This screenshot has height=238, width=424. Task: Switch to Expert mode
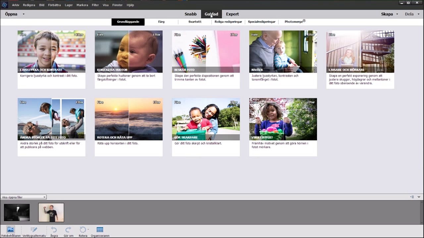232,14
